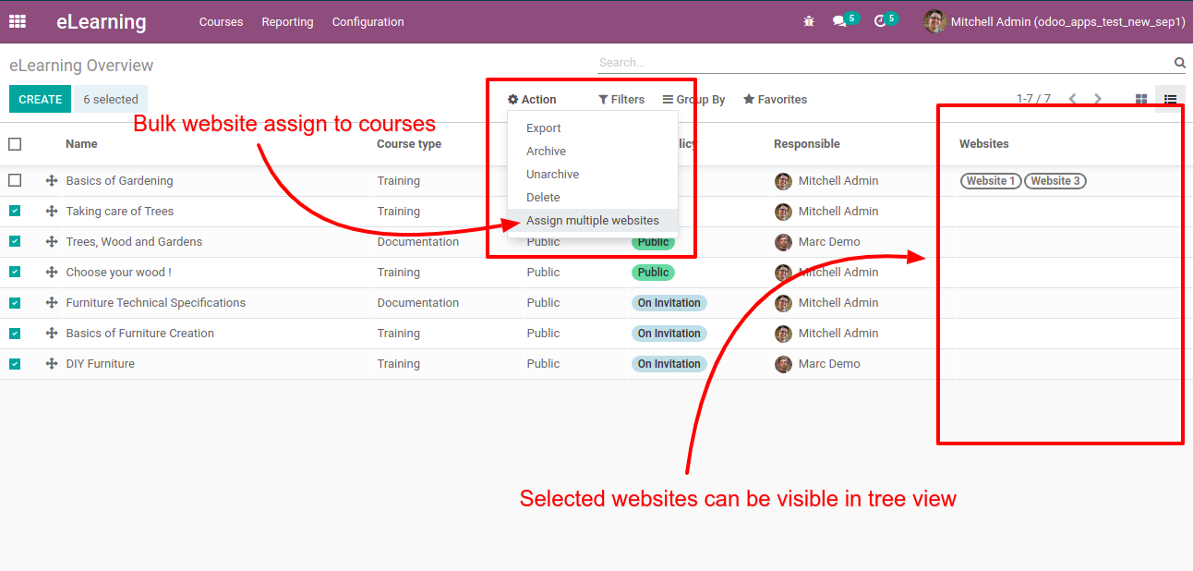This screenshot has height=571, width=1193.
Task: Select Assign multiple websites action
Action: click(x=592, y=221)
